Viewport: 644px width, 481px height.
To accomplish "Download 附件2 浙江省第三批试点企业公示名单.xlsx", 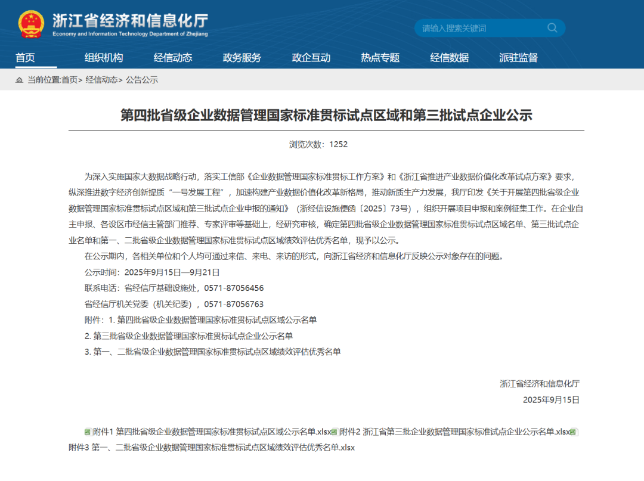I will pos(454,432).
